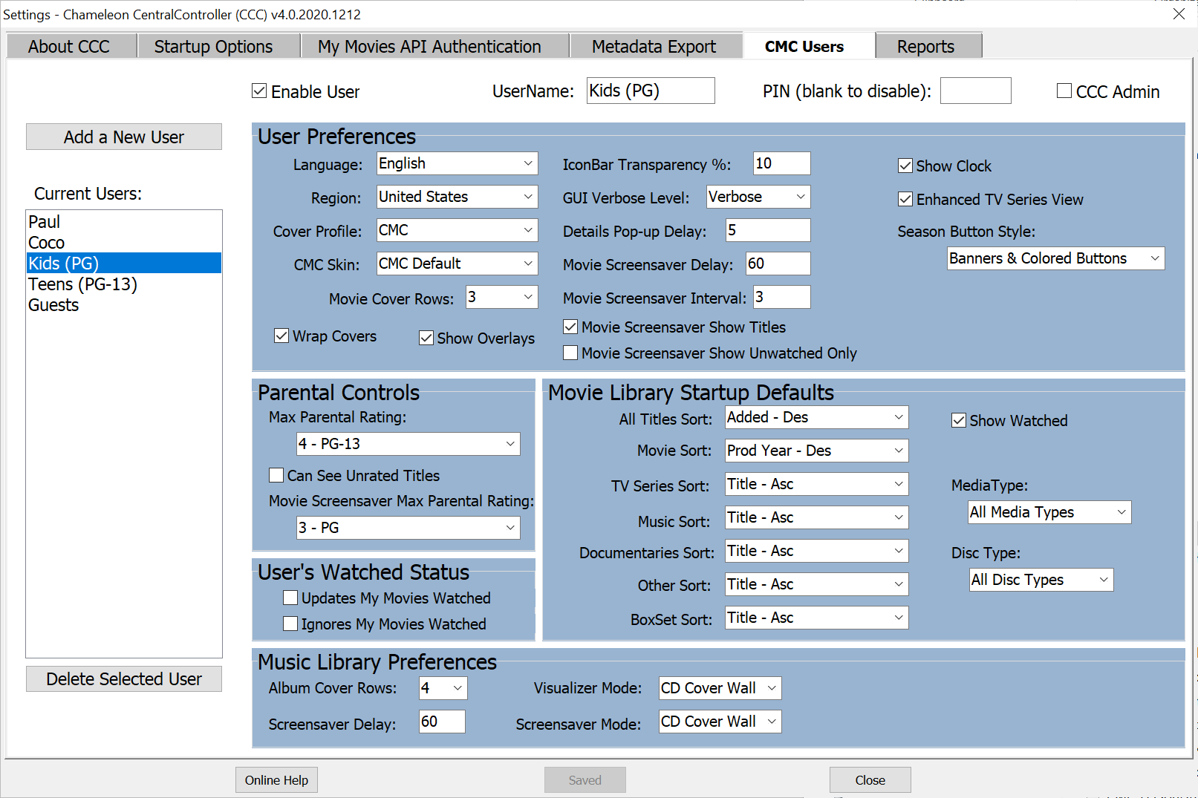Open the Screensaver Mode dropdown

pos(720,722)
